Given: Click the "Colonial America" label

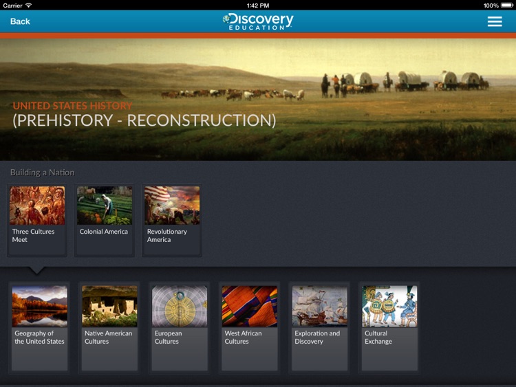Looking at the screenshot, I should (x=104, y=232).
